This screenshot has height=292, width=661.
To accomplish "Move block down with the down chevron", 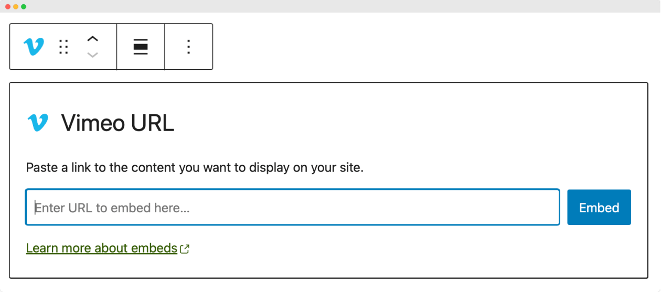I will point(93,55).
